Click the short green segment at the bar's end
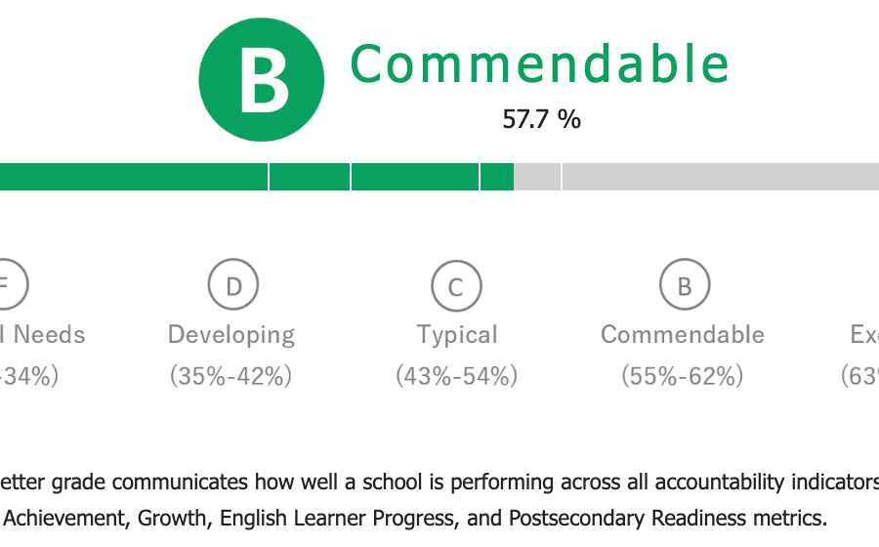The height and width of the screenshot is (547, 879). point(497,177)
